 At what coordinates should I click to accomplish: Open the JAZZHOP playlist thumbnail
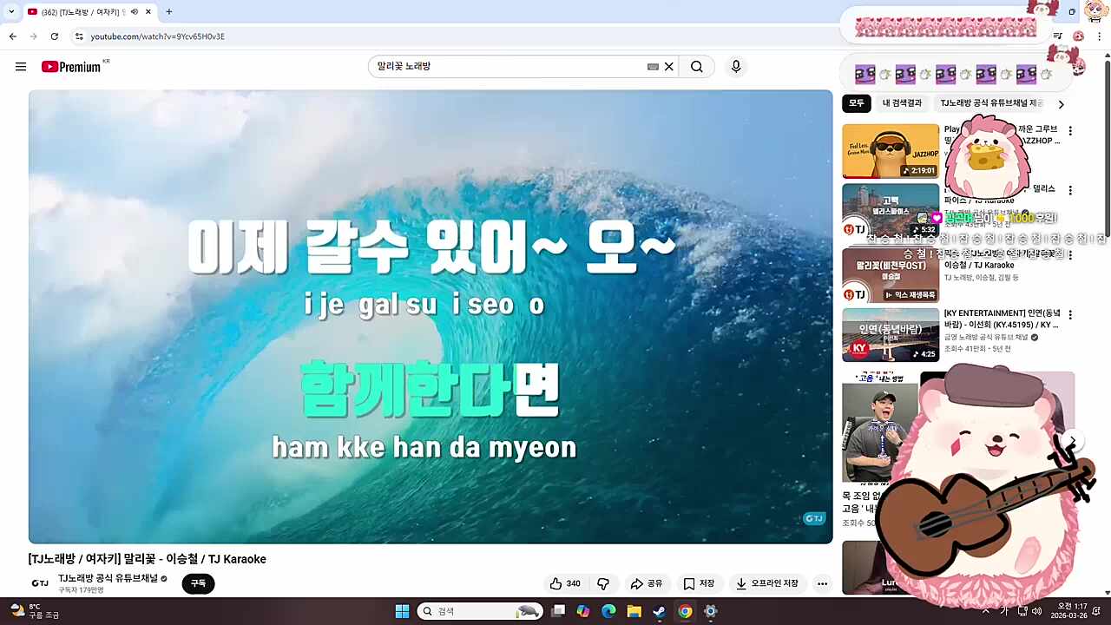coord(891,151)
